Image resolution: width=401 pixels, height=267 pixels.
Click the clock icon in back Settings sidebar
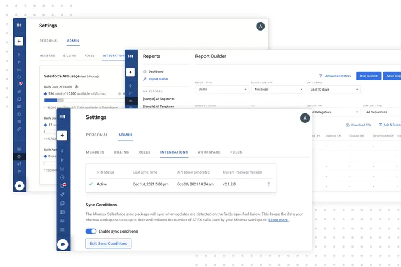coord(19,77)
